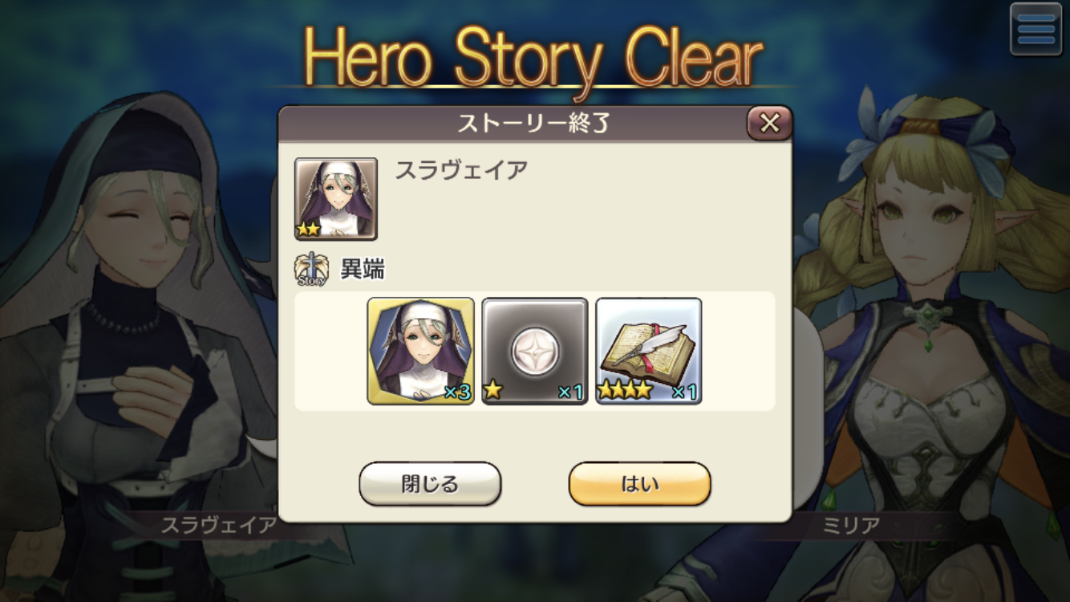Tap the スラヴェイア character portrait icon
The image size is (1070, 602).
click(336, 199)
